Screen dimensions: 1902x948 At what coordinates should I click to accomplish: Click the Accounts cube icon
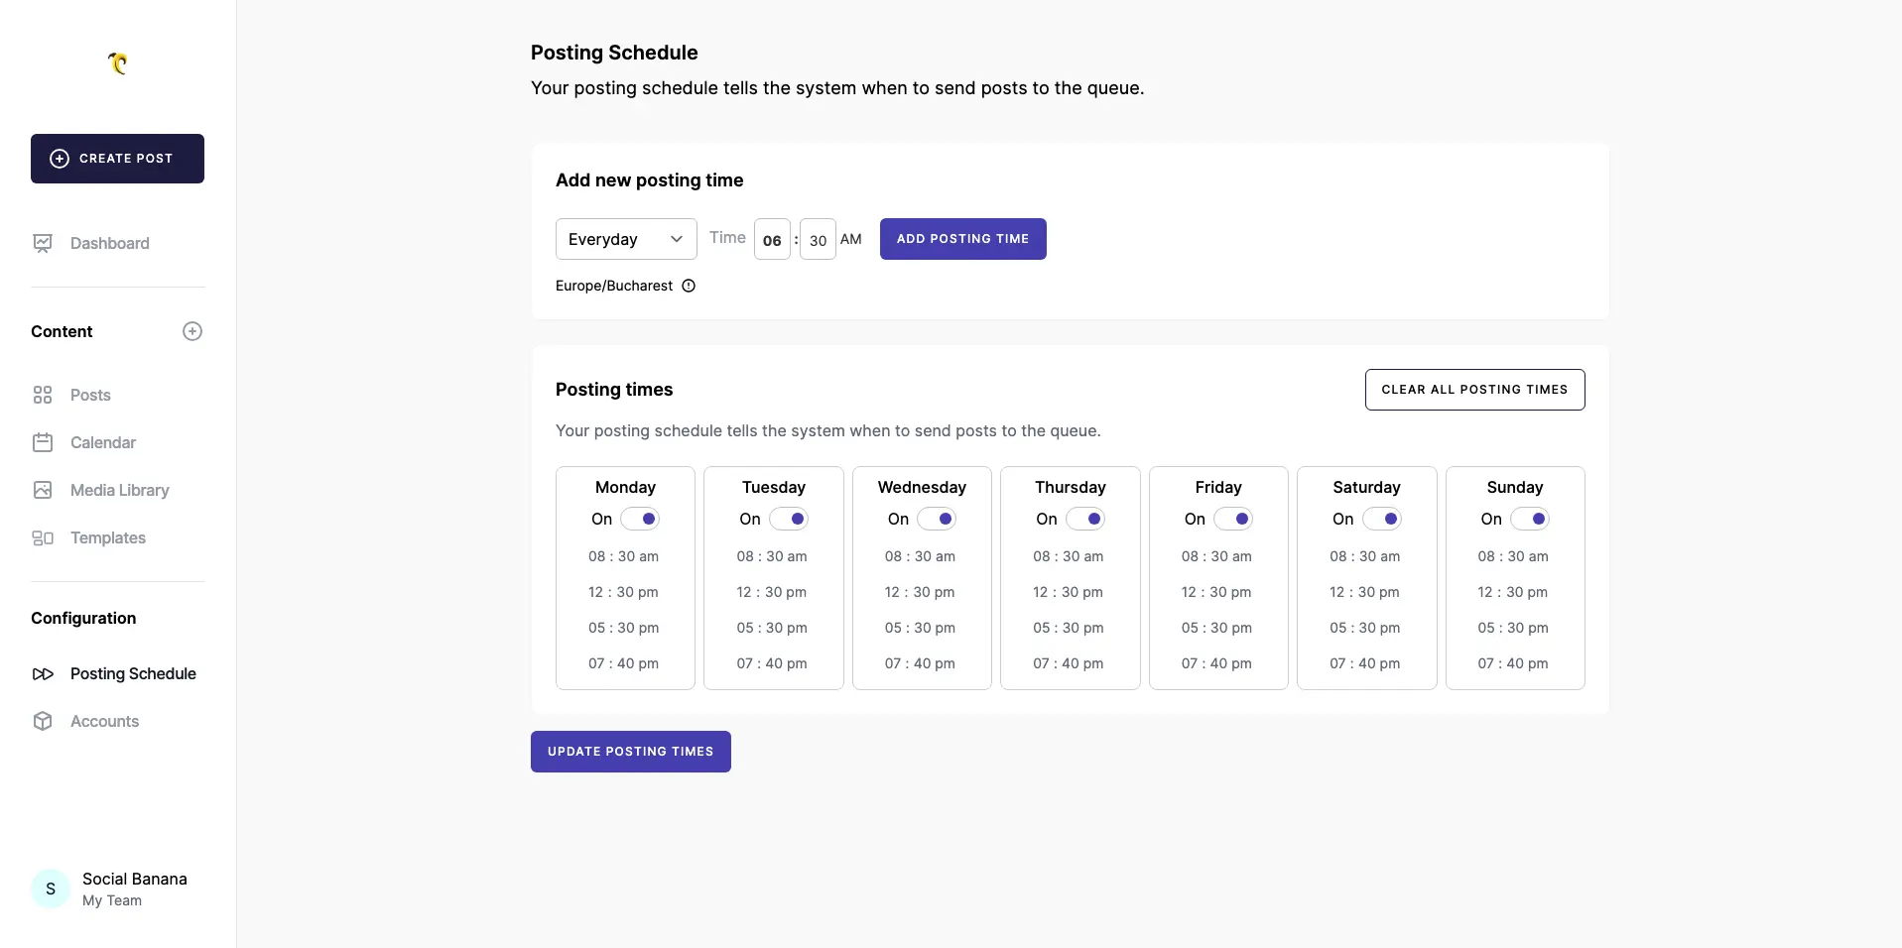pos(43,721)
